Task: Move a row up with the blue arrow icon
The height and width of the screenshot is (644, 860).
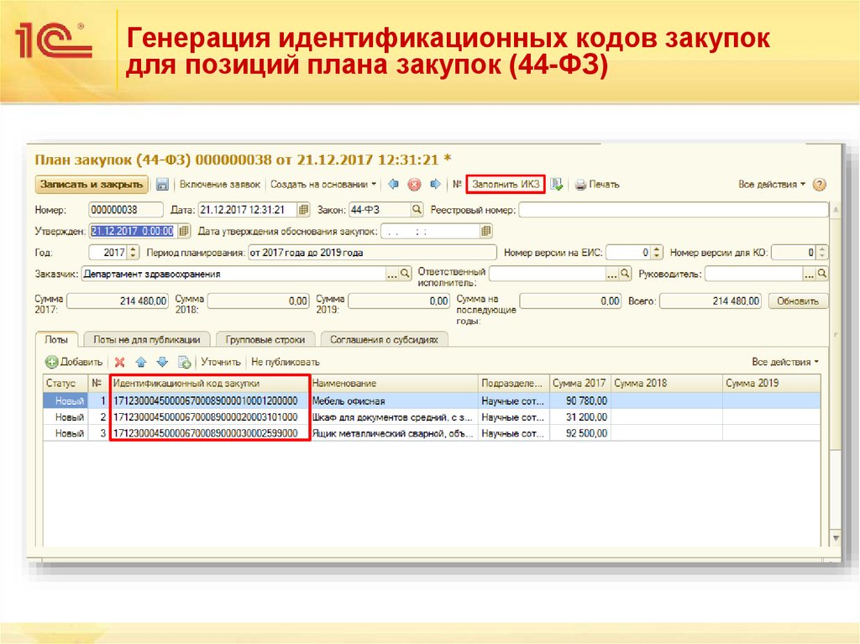Action: point(141,363)
